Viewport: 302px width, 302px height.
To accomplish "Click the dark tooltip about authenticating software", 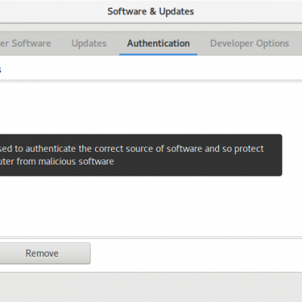I will 140,155.
